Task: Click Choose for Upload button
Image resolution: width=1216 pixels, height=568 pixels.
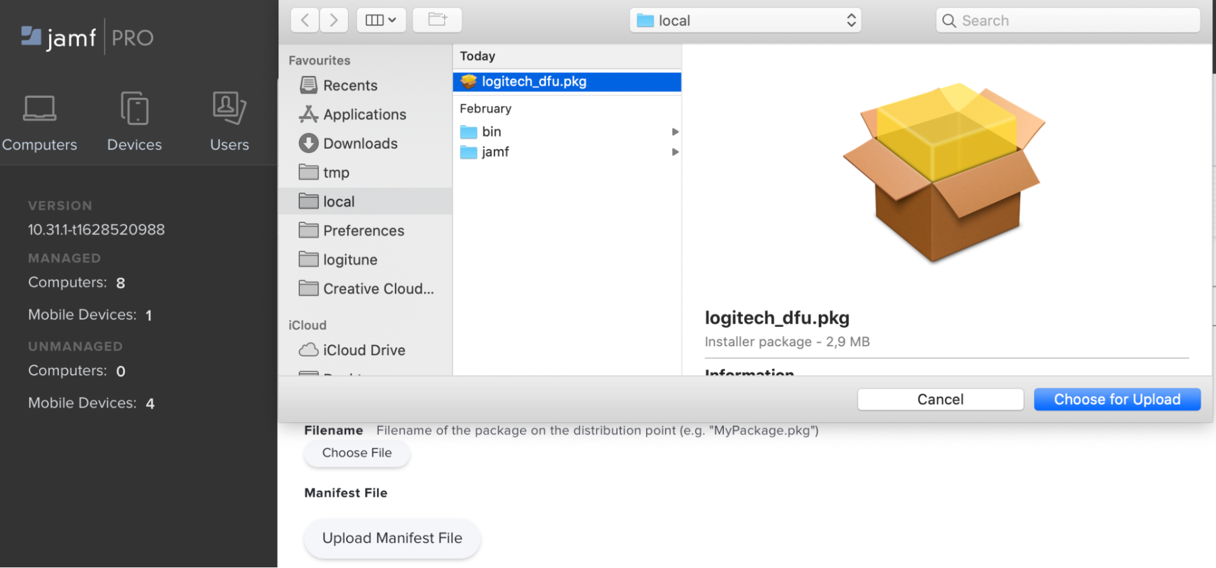Action: (x=1117, y=400)
